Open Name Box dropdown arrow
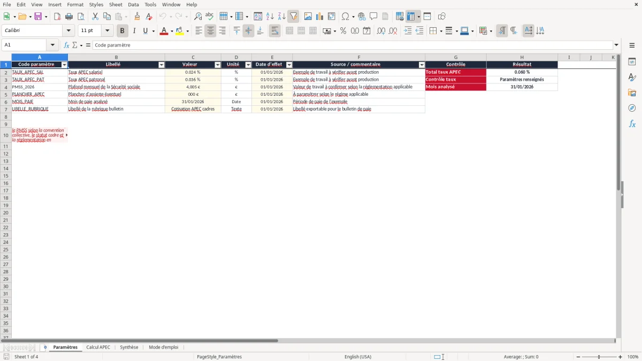The width and height of the screenshot is (642, 361). pyautogui.click(x=52, y=45)
